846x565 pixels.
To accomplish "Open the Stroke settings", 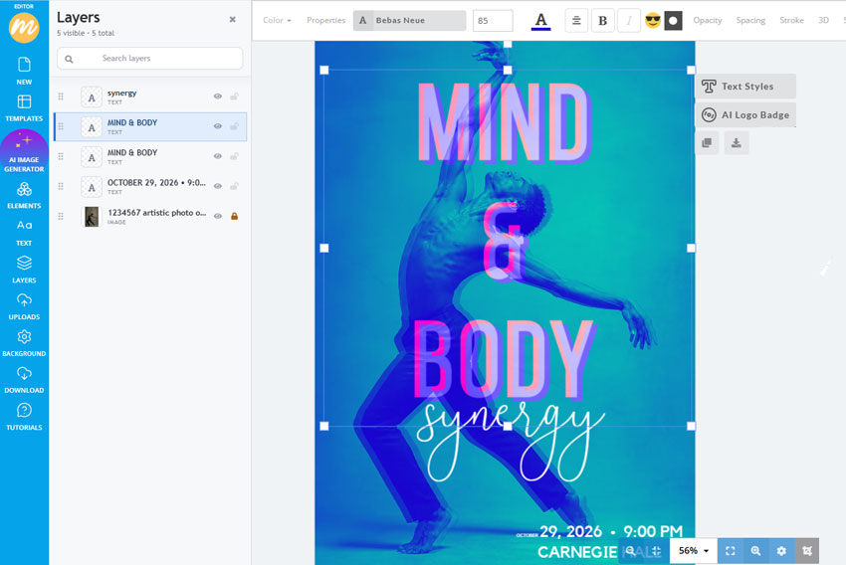I will click(x=791, y=21).
